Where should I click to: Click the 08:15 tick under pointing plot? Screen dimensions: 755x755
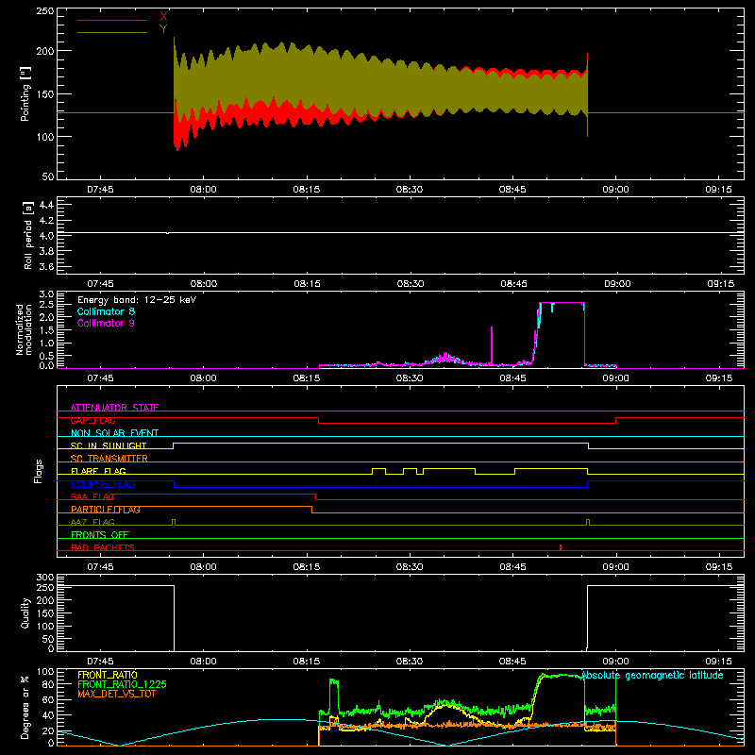click(x=307, y=190)
